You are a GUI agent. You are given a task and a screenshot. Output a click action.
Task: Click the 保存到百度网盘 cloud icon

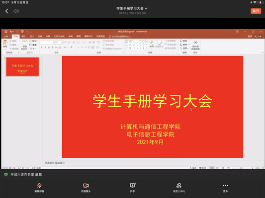click(x=195, y=45)
